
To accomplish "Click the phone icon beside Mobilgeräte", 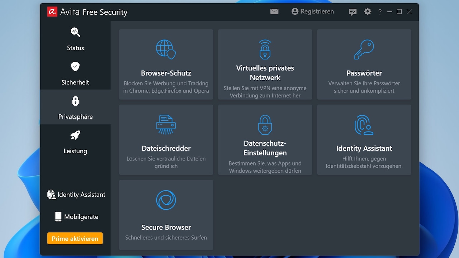I will coord(58,216).
